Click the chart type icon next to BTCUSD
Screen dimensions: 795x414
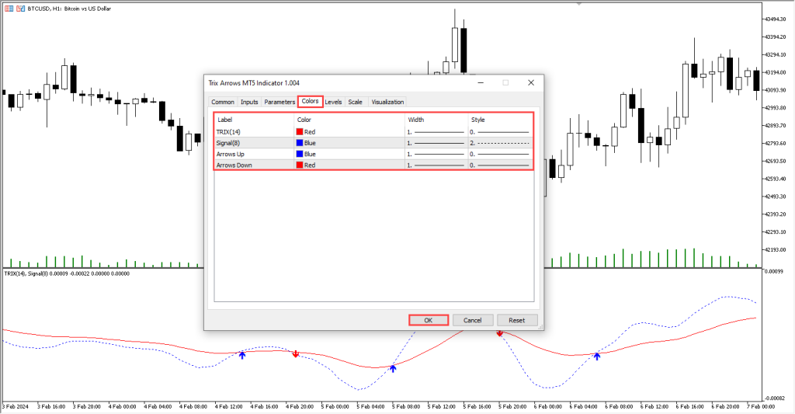(x=21, y=9)
